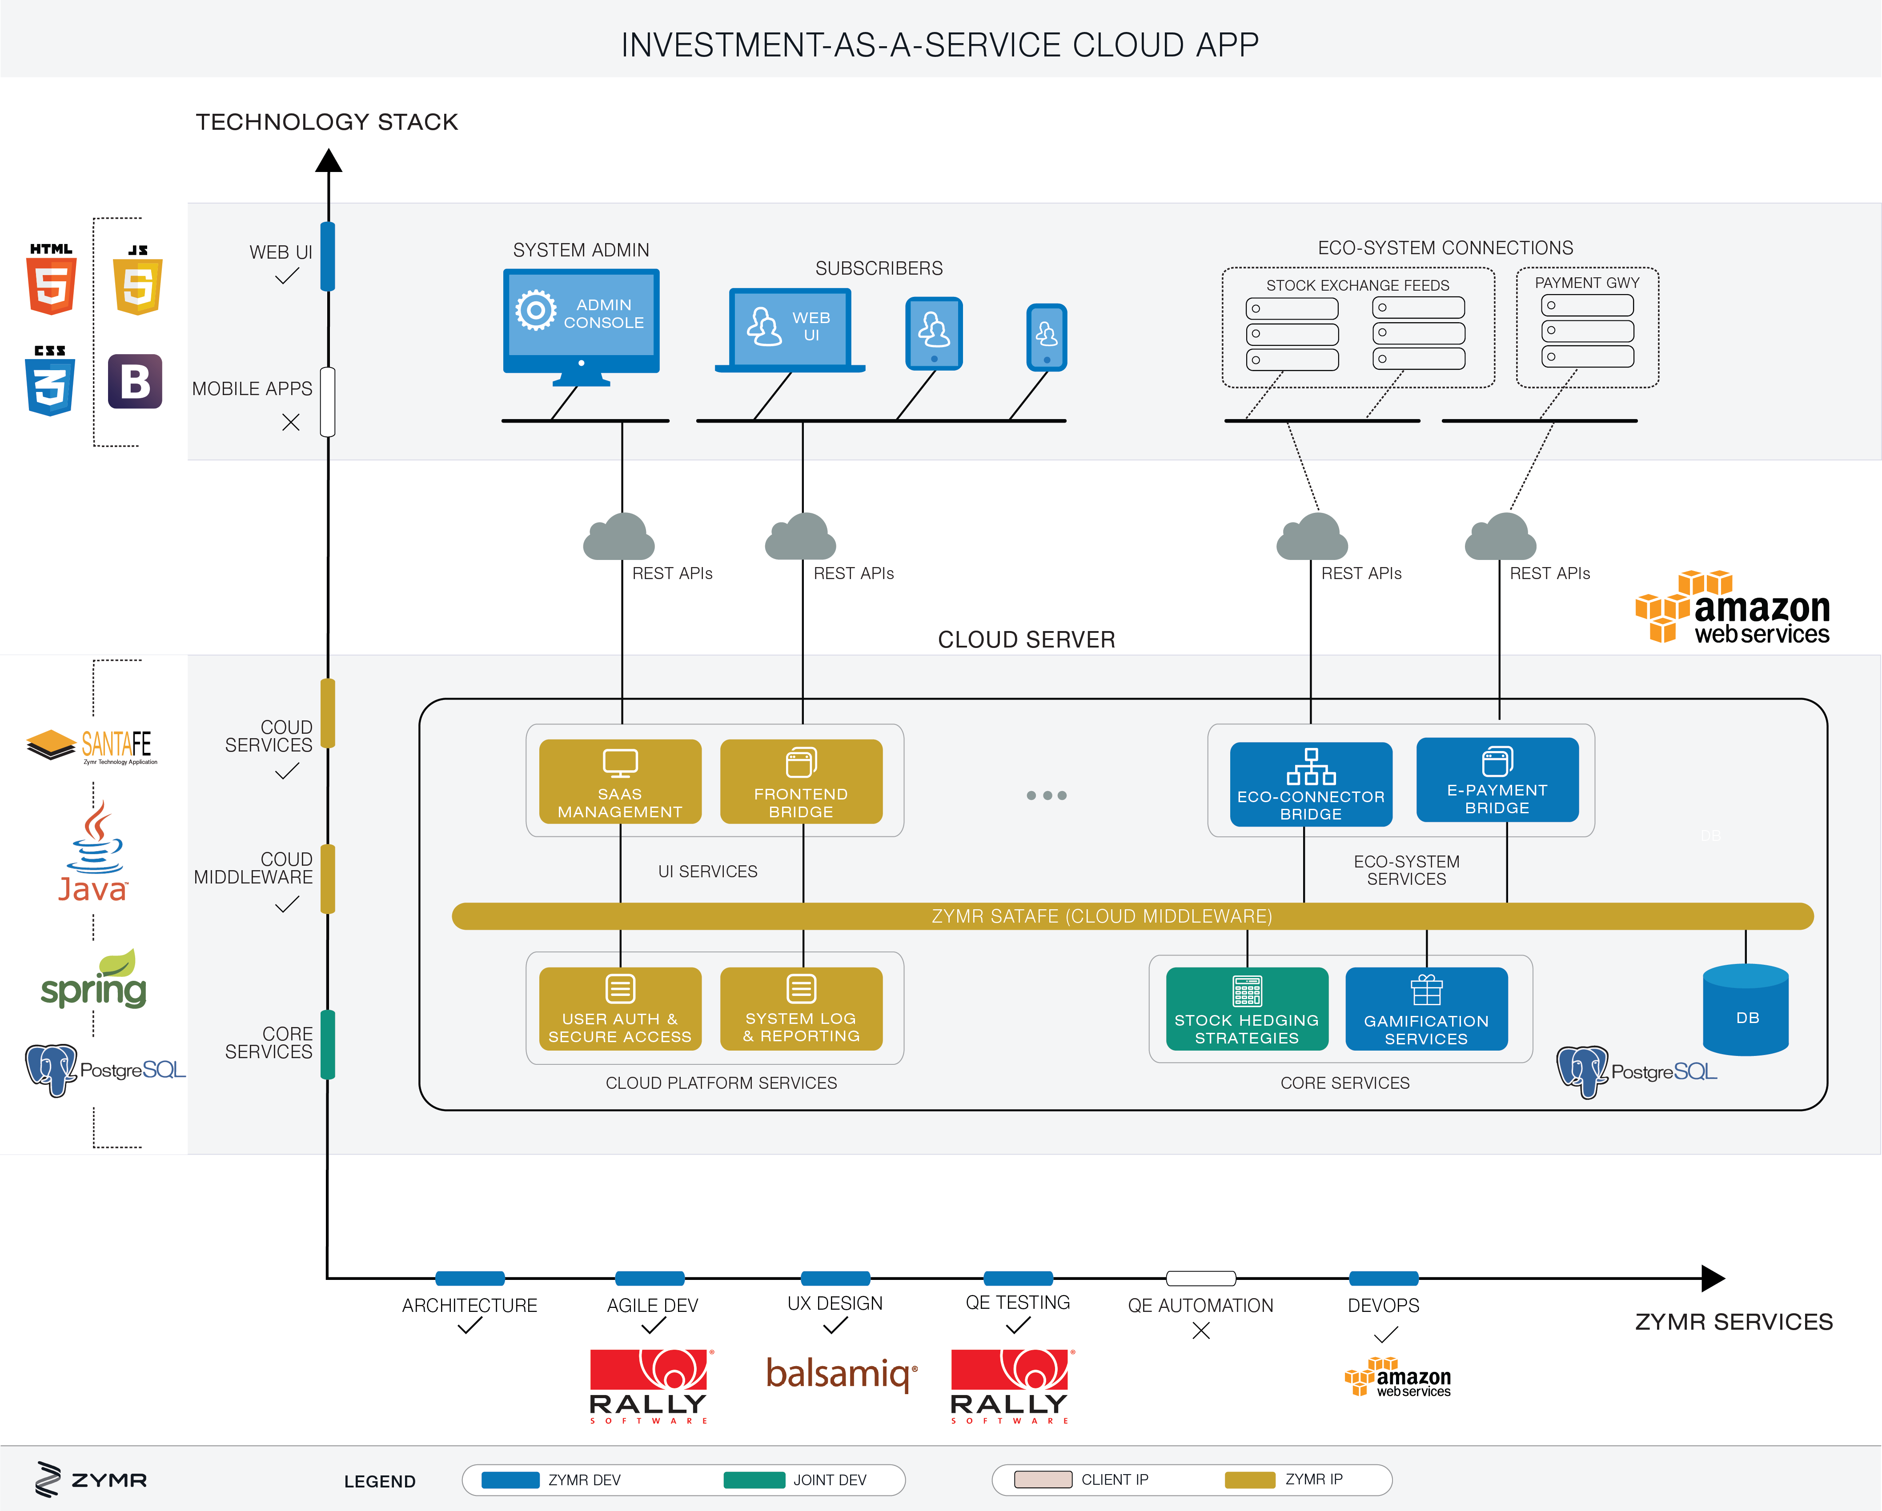The height and width of the screenshot is (1511, 1882).
Task: Click the small Amazon Web Services logo under DevOps
Action: point(1397,1378)
